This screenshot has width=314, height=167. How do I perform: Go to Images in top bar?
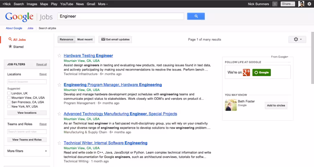[32, 4]
